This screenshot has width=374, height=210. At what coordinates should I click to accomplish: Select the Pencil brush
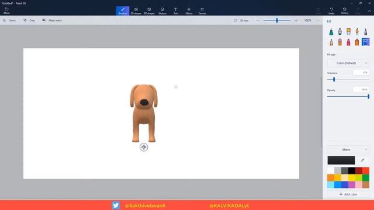coord(331,42)
